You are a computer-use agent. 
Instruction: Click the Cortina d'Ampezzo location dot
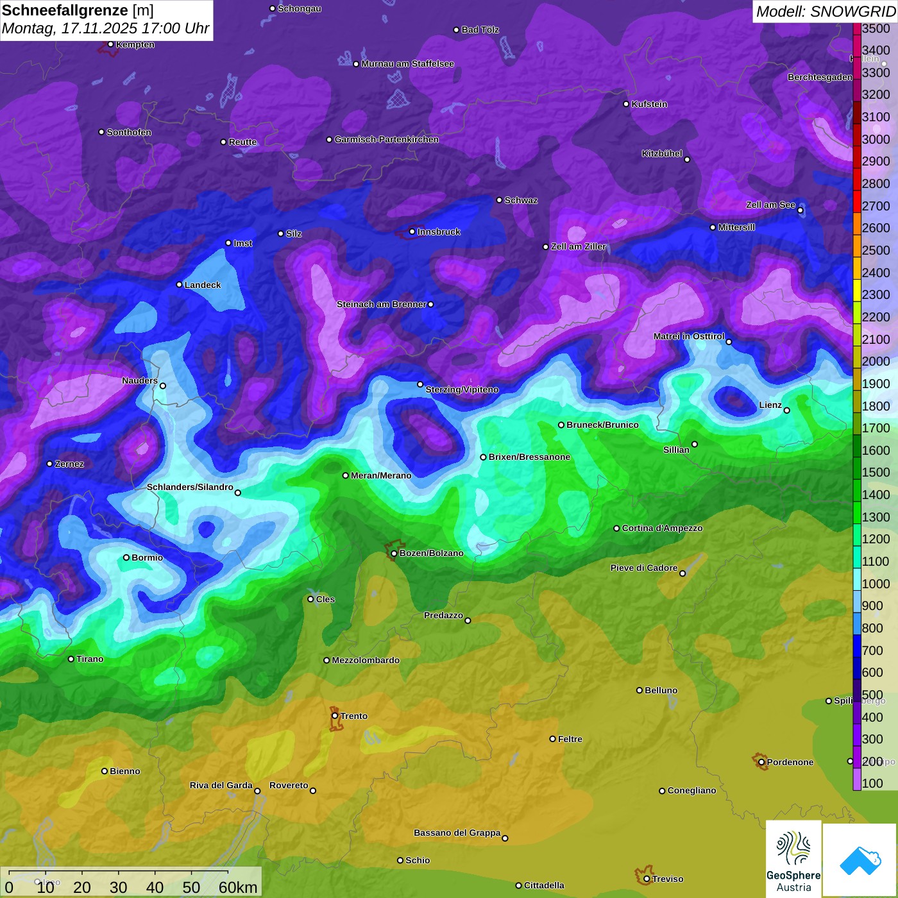(617, 529)
